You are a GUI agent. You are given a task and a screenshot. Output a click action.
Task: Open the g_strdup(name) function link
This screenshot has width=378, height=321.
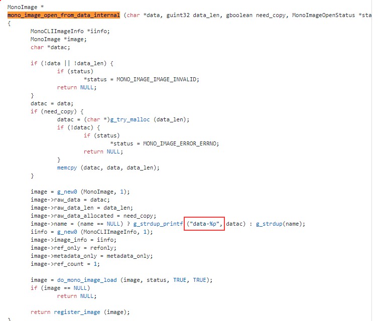(269, 224)
